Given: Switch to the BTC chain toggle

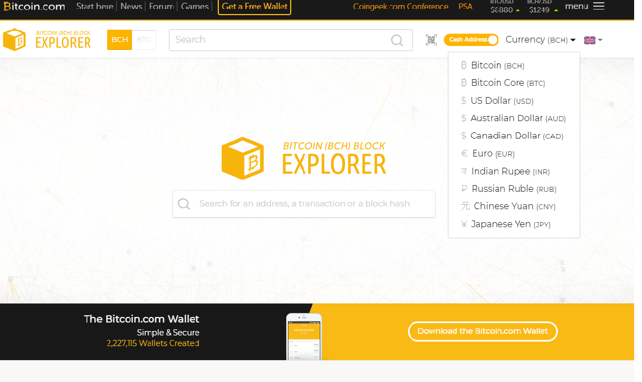Looking at the screenshot, I should coord(144,40).
